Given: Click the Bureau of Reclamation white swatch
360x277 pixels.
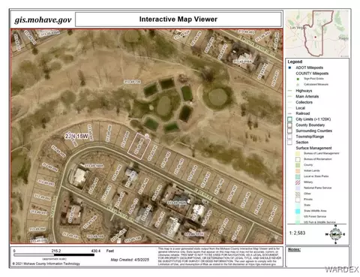Looking at the screenshot, I should pos(298,159).
